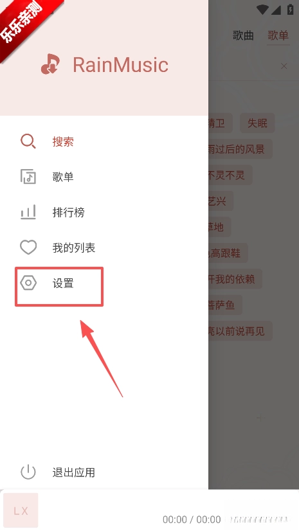The height and width of the screenshot is (531, 299).
Task: Tap the 退出应用 text button
Action: 74,473
